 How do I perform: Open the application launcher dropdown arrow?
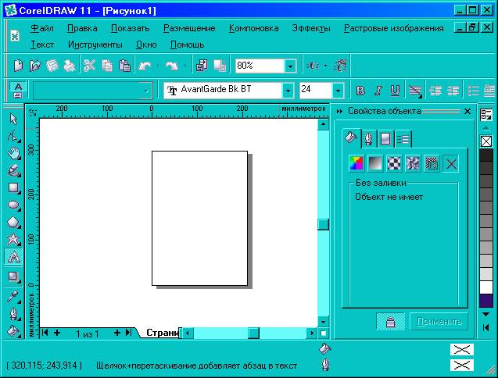tap(325, 66)
